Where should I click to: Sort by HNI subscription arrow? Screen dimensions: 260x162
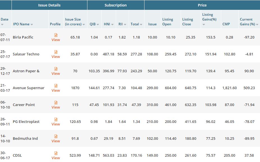(112, 24)
